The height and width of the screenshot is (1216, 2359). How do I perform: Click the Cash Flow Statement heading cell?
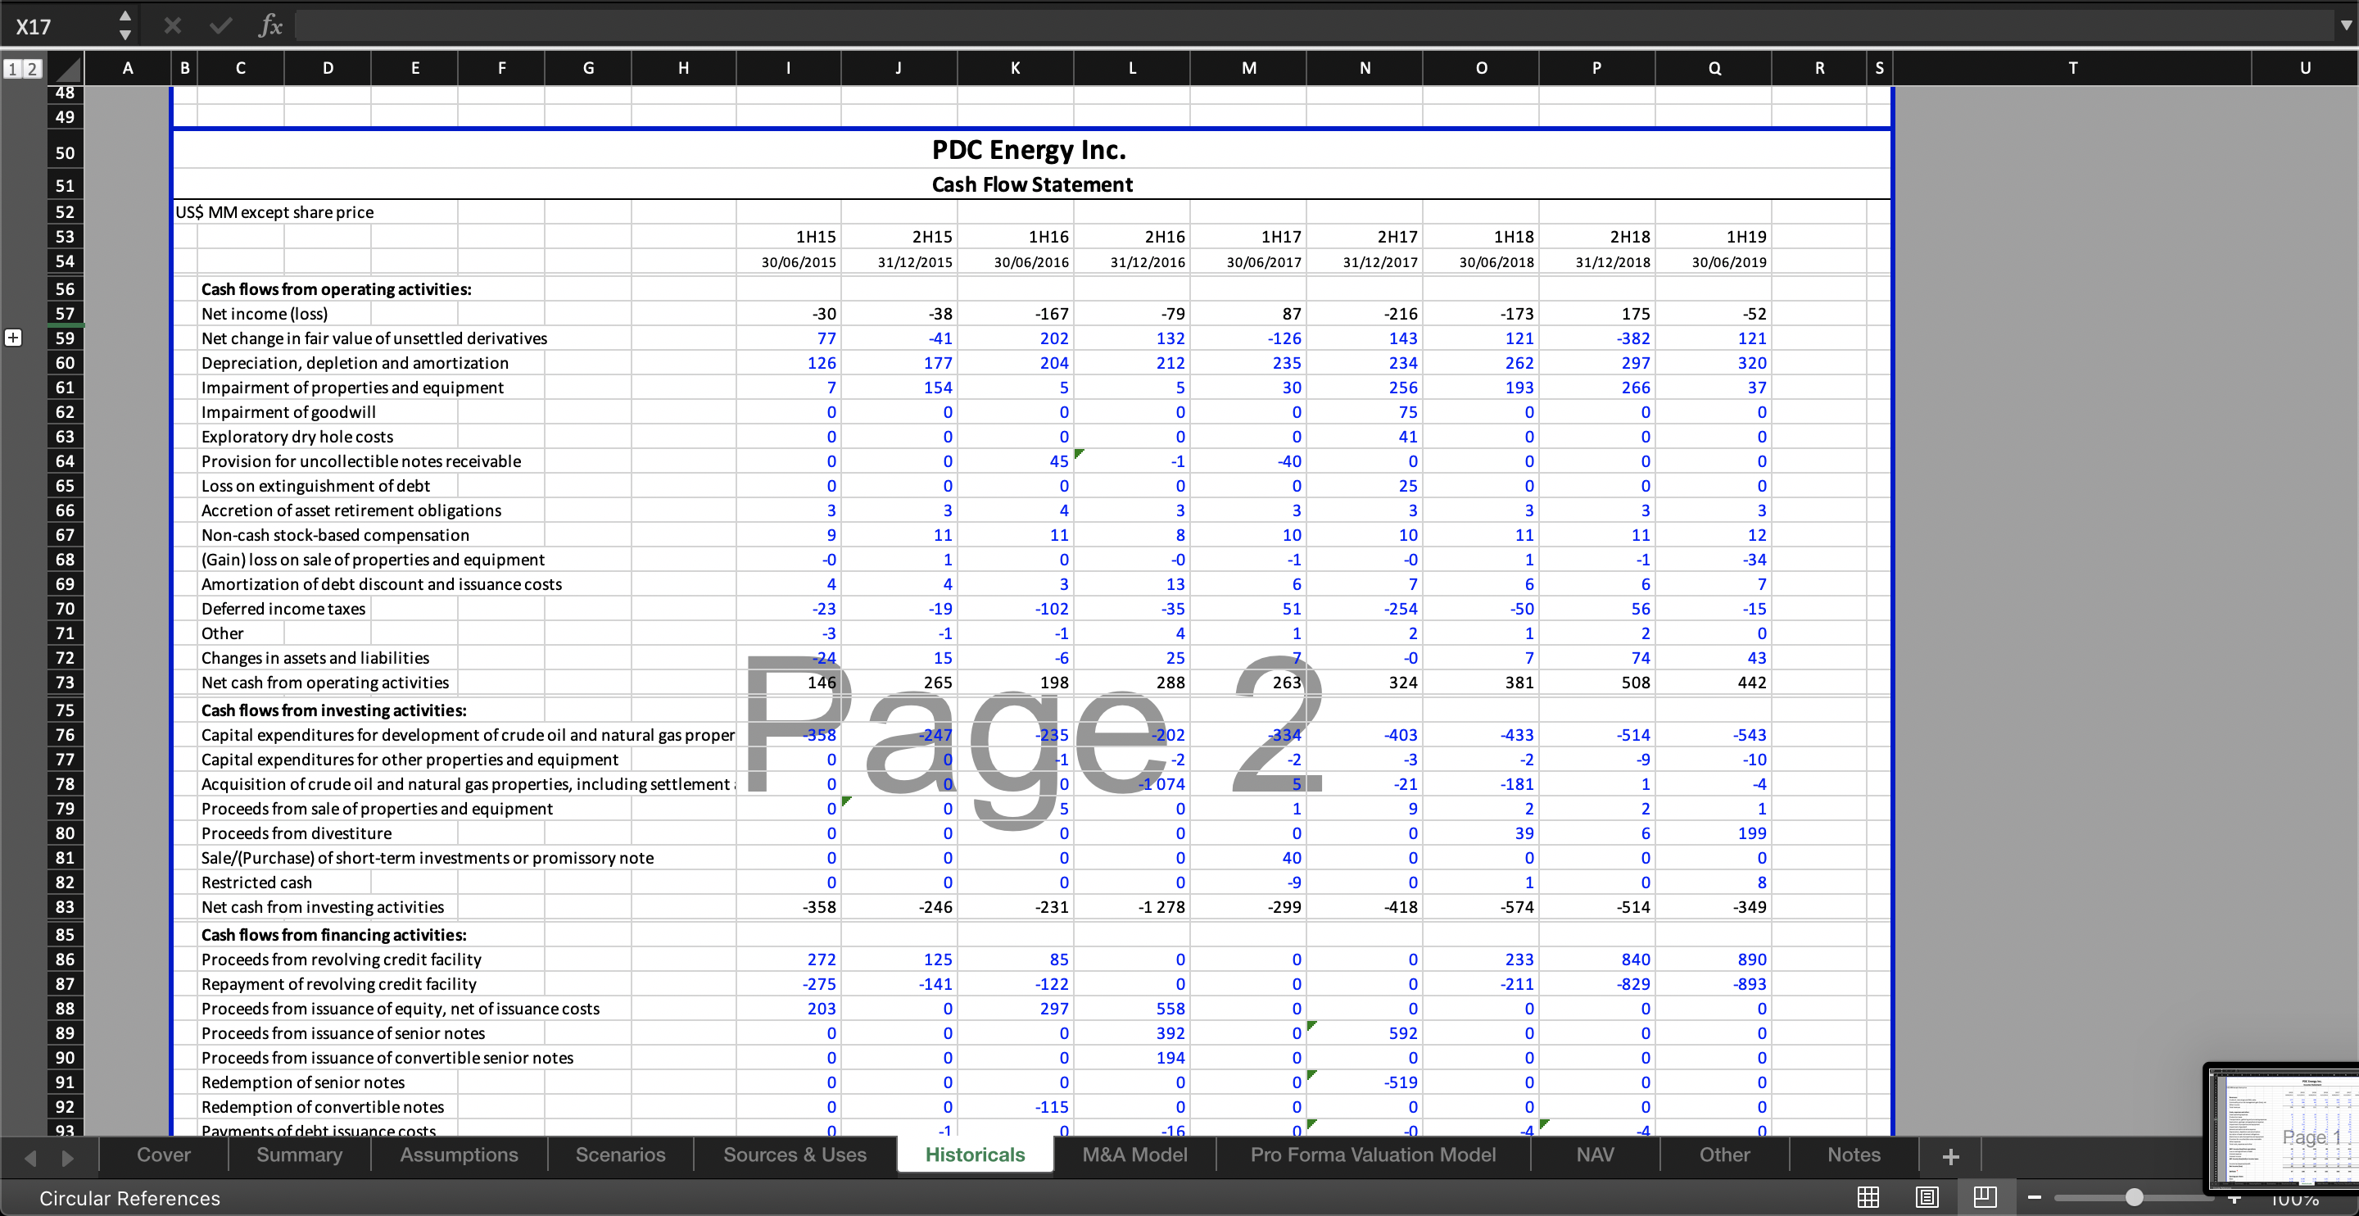1032,184
